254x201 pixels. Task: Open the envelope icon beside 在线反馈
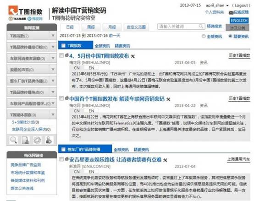[231, 13]
